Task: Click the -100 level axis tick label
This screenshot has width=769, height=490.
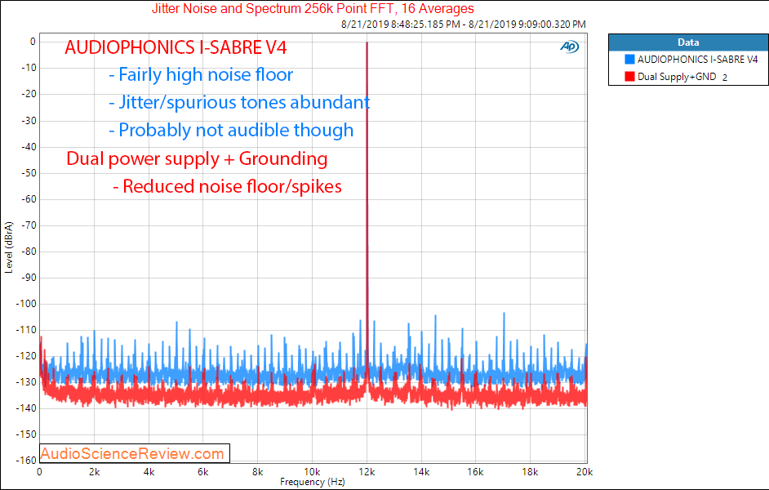Action: coord(27,304)
